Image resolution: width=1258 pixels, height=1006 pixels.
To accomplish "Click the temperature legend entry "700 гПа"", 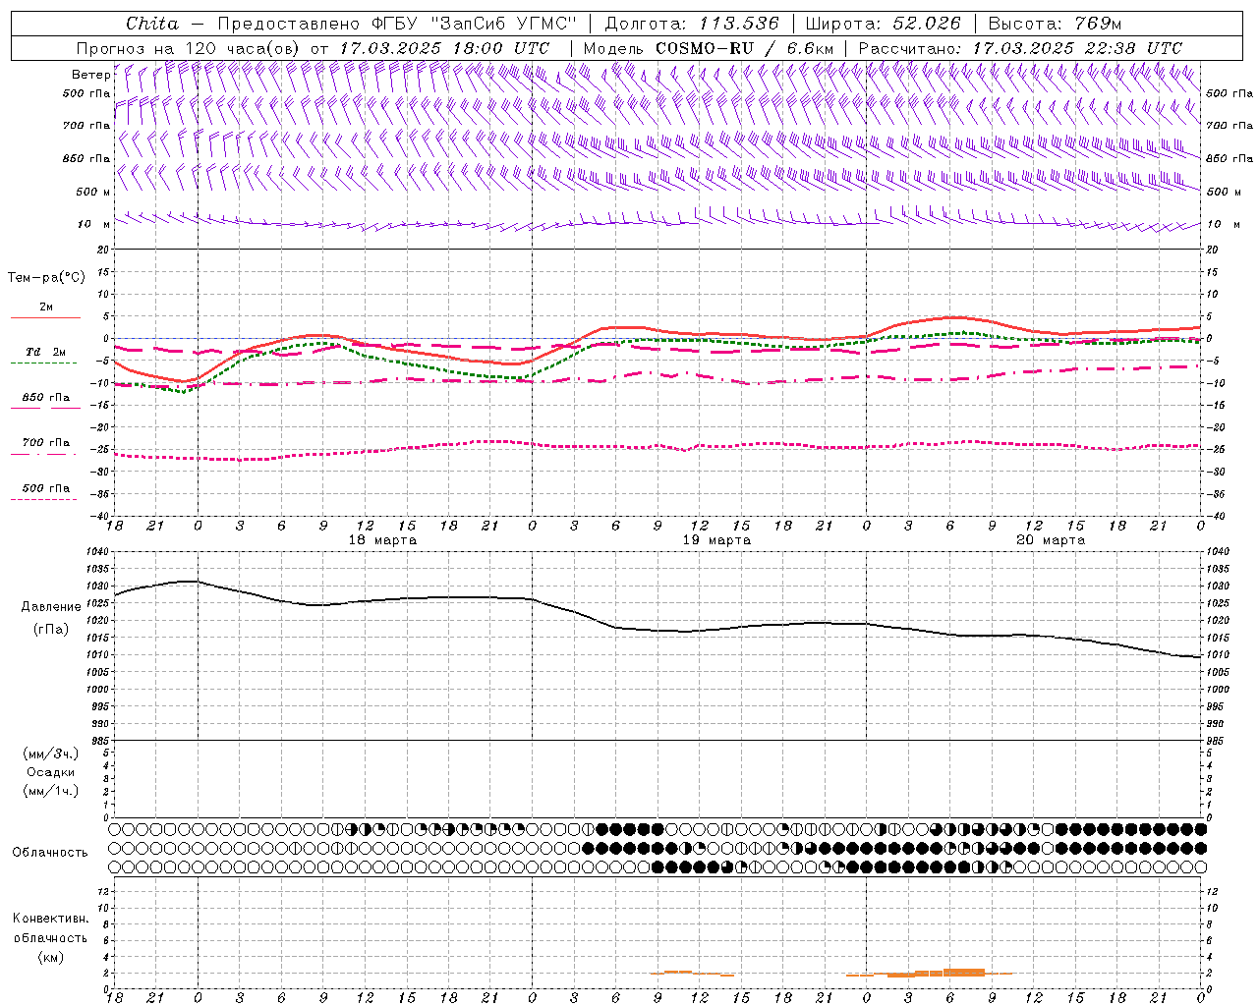I will click(x=46, y=443).
